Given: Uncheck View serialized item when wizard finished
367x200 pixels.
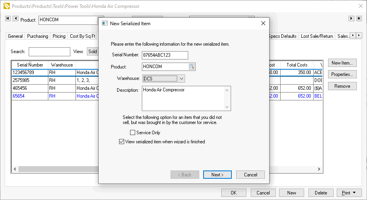Looking at the screenshot, I should pyautogui.click(x=121, y=142).
